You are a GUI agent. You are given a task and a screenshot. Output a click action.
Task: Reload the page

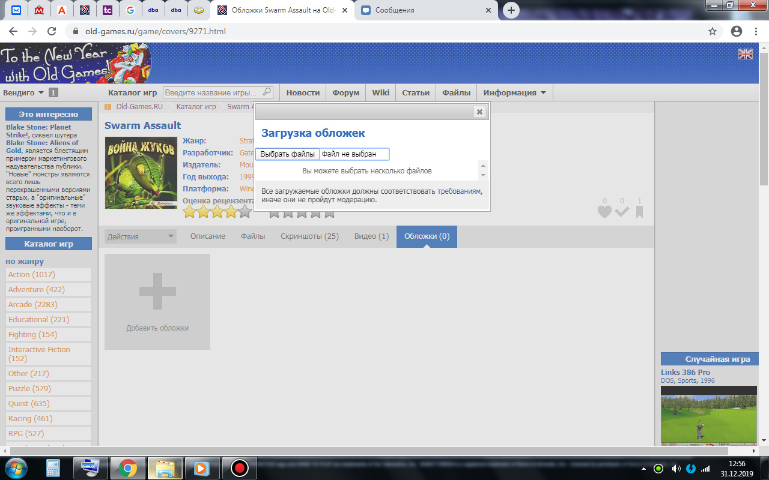coord(52,31)
